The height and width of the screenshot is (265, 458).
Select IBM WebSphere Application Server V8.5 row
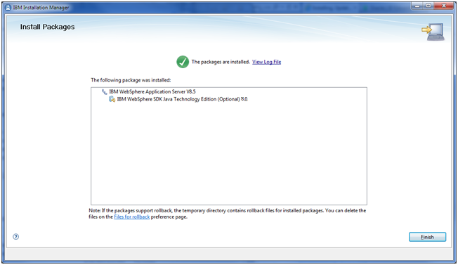pos(152,91)
